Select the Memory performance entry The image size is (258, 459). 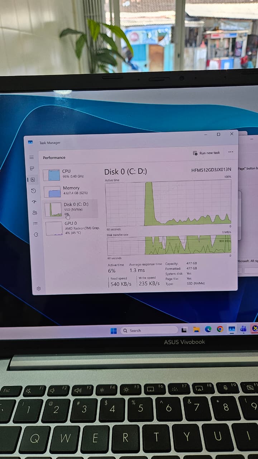[x=70, y=191]
